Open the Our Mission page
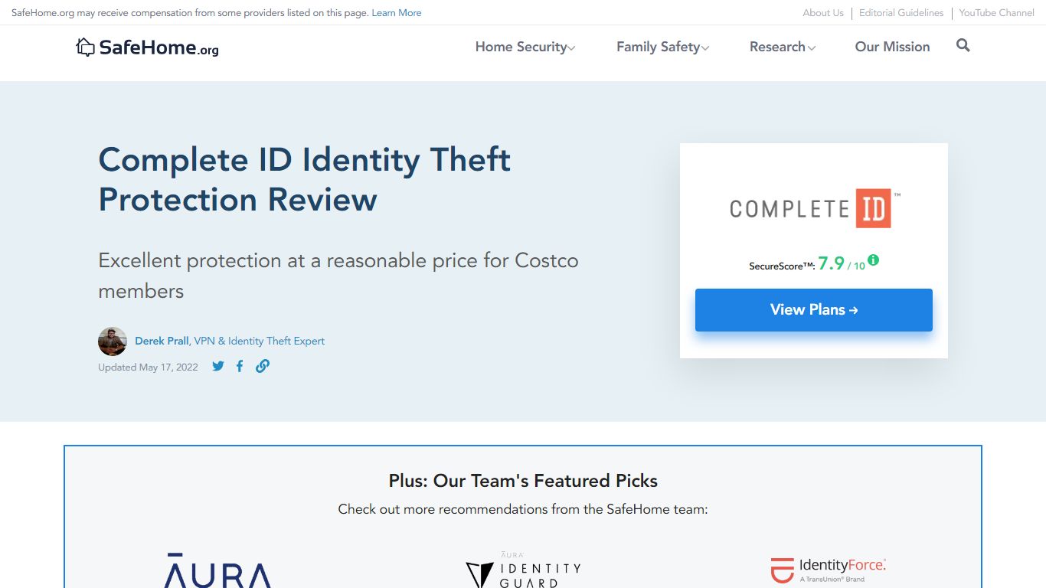 (x=892, y=47)
